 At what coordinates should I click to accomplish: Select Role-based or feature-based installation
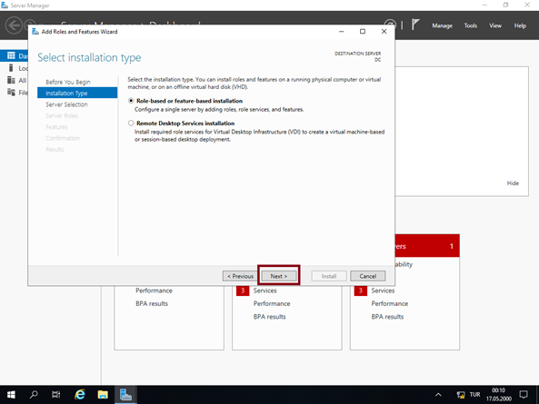(x=131, y=101)
